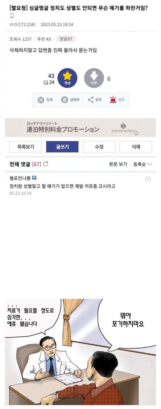Click the 힛추 H icon

(41, 100)
